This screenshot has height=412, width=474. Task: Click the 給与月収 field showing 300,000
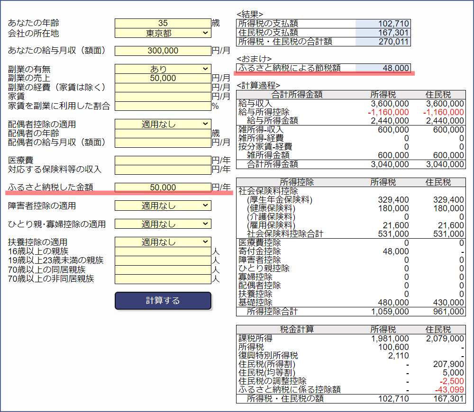click(163, 51)
